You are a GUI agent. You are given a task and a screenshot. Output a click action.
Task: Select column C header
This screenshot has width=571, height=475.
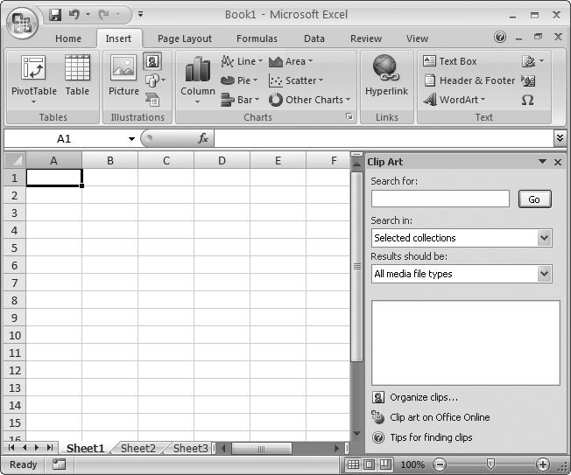pos(166,160)
